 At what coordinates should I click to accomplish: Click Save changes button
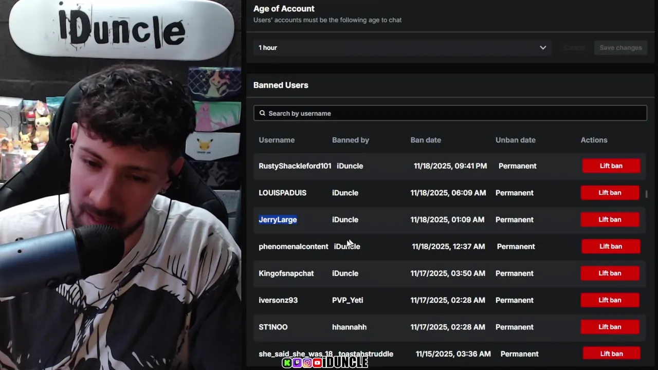(620, 48)
